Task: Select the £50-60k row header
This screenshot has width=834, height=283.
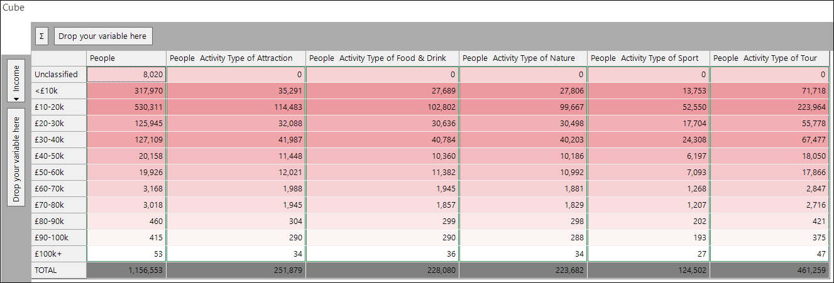Action: [x=59, y=172]
